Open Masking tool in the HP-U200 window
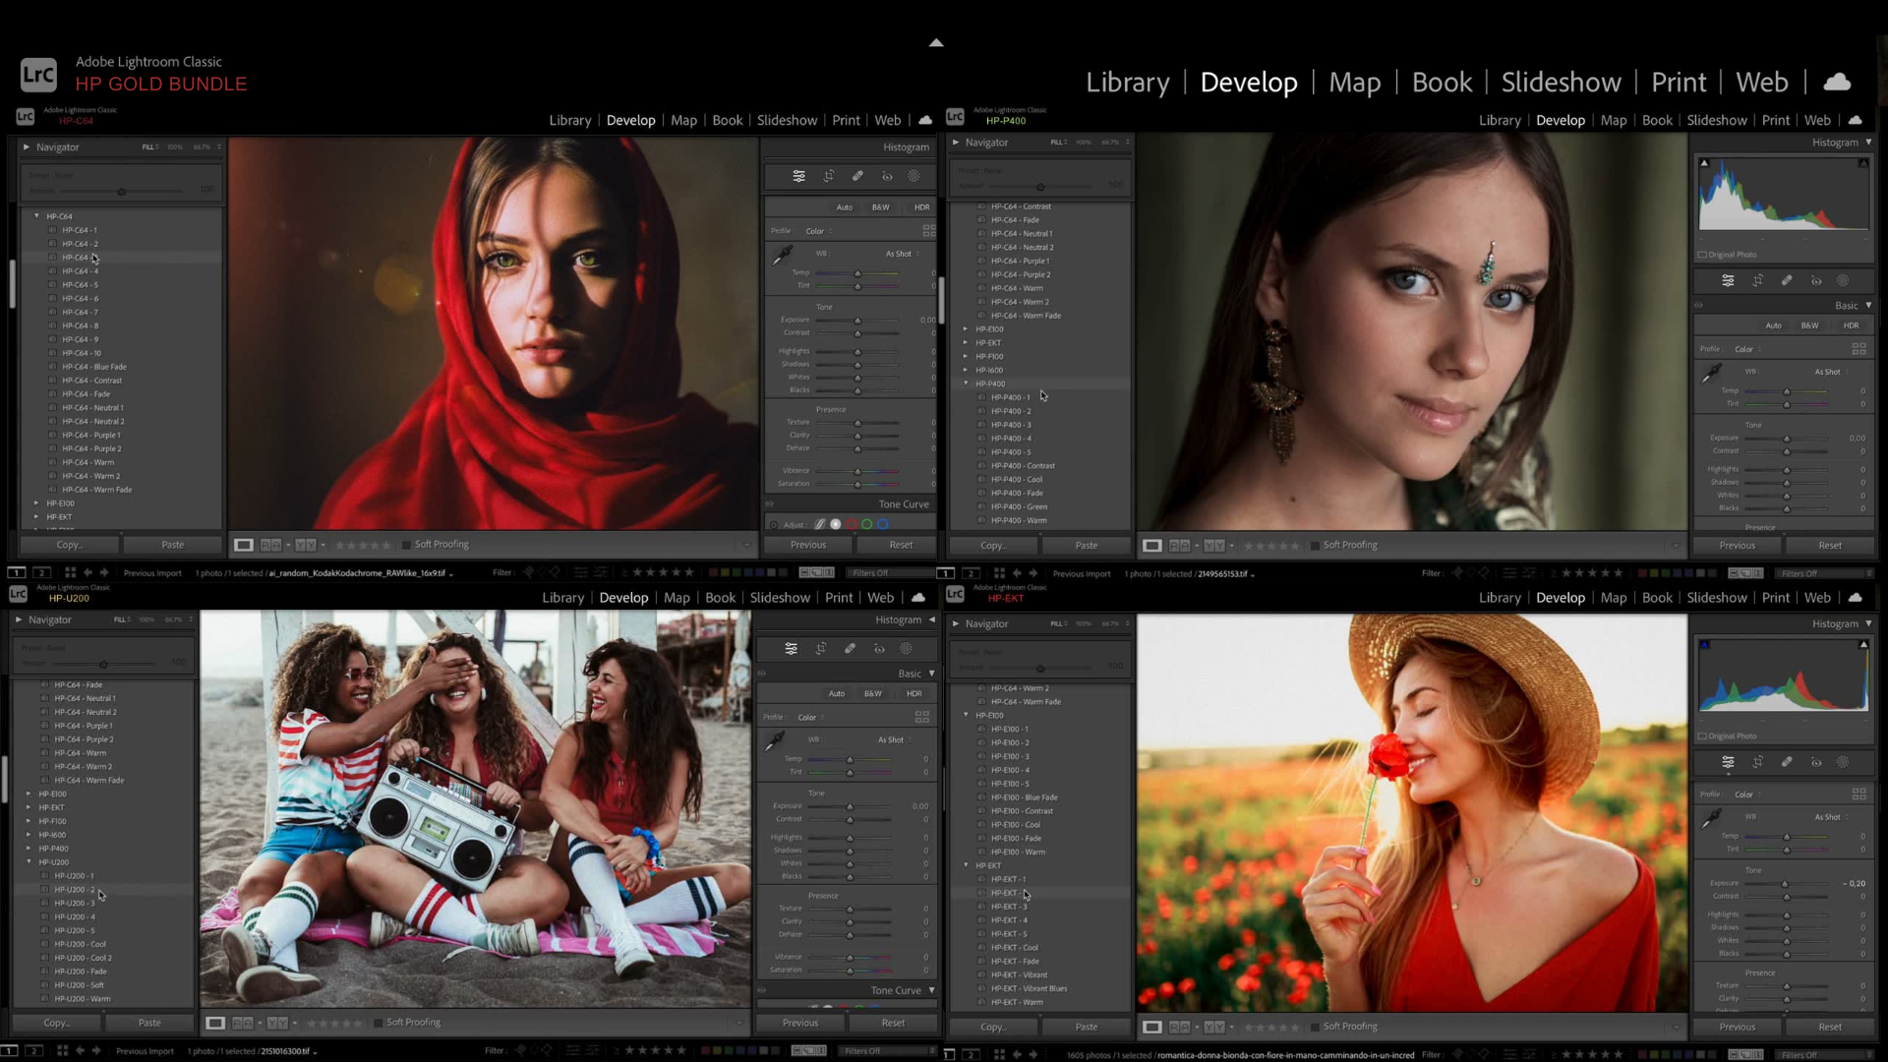 coord(907,649)
